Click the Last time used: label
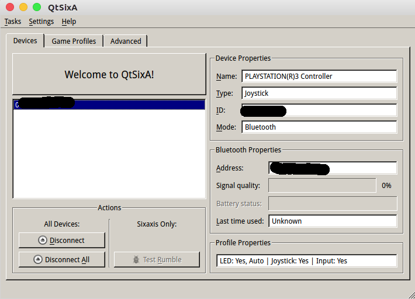Screen dimensions: 415x299 (x=240, y=221)
